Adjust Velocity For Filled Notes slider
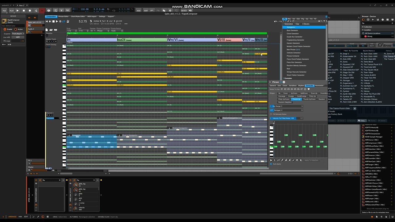Screen dimensions: 395x222 [287, 118]
